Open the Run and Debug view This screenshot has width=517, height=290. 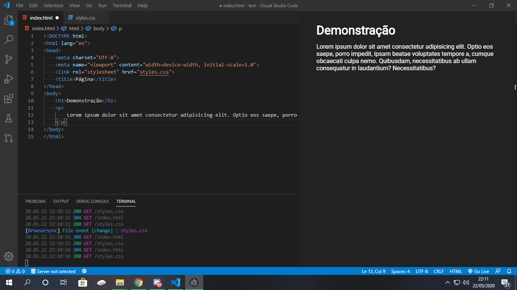click(9, 79)
